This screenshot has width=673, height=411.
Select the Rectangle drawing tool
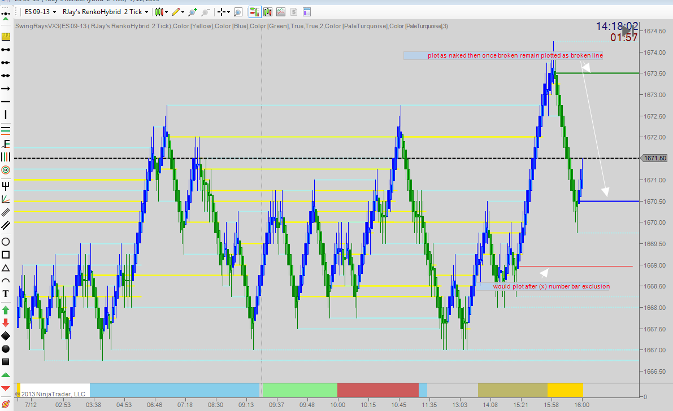pos(6,255)
